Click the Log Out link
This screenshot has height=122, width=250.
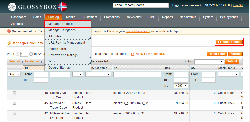[x=238, y=5]
